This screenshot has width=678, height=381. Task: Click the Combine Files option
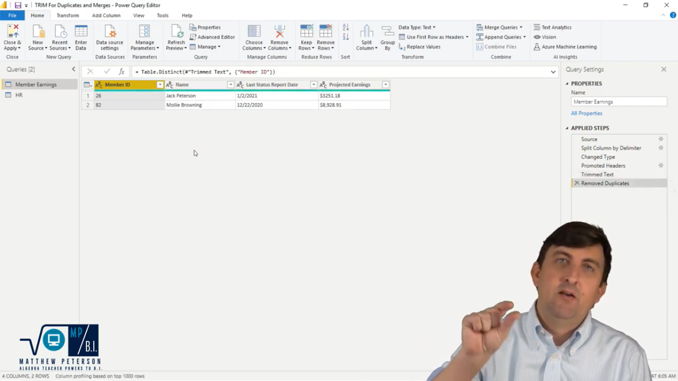tap(496, 47)
